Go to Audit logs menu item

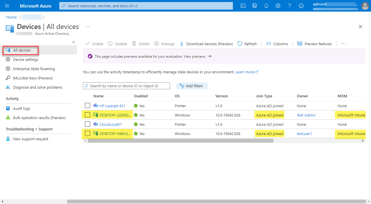coord(22,108)
